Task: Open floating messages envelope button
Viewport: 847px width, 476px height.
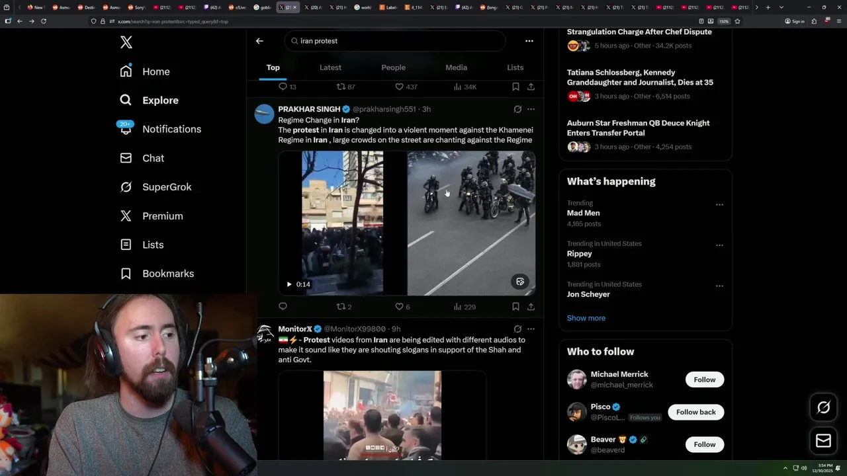Action: tap(823, 441)
